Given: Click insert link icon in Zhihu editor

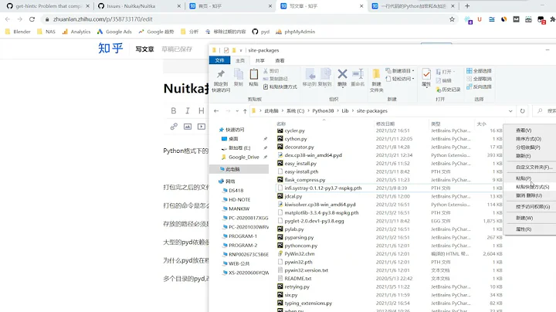Looking at the screenshot, I should pyautogui.click(x=174, y=126).
